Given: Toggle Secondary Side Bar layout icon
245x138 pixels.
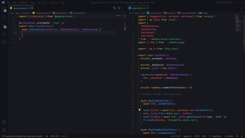Looking at the screenshot, I should coord(225,3).
